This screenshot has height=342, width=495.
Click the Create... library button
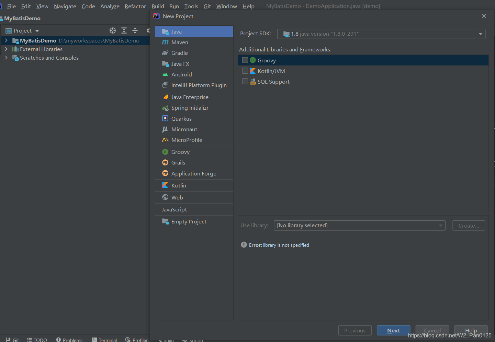[469, 225]
